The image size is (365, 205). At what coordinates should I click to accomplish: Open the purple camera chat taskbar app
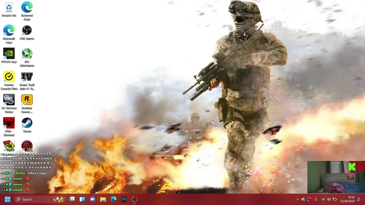tap(92, 199)
